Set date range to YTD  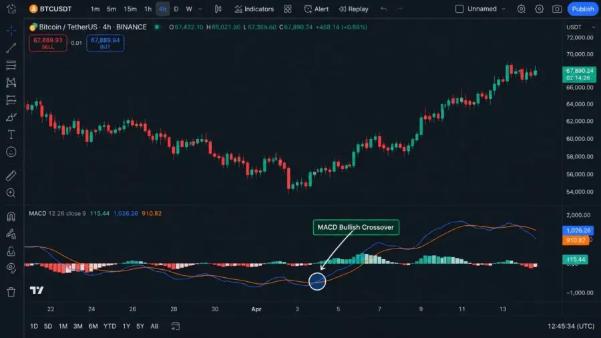110,326
